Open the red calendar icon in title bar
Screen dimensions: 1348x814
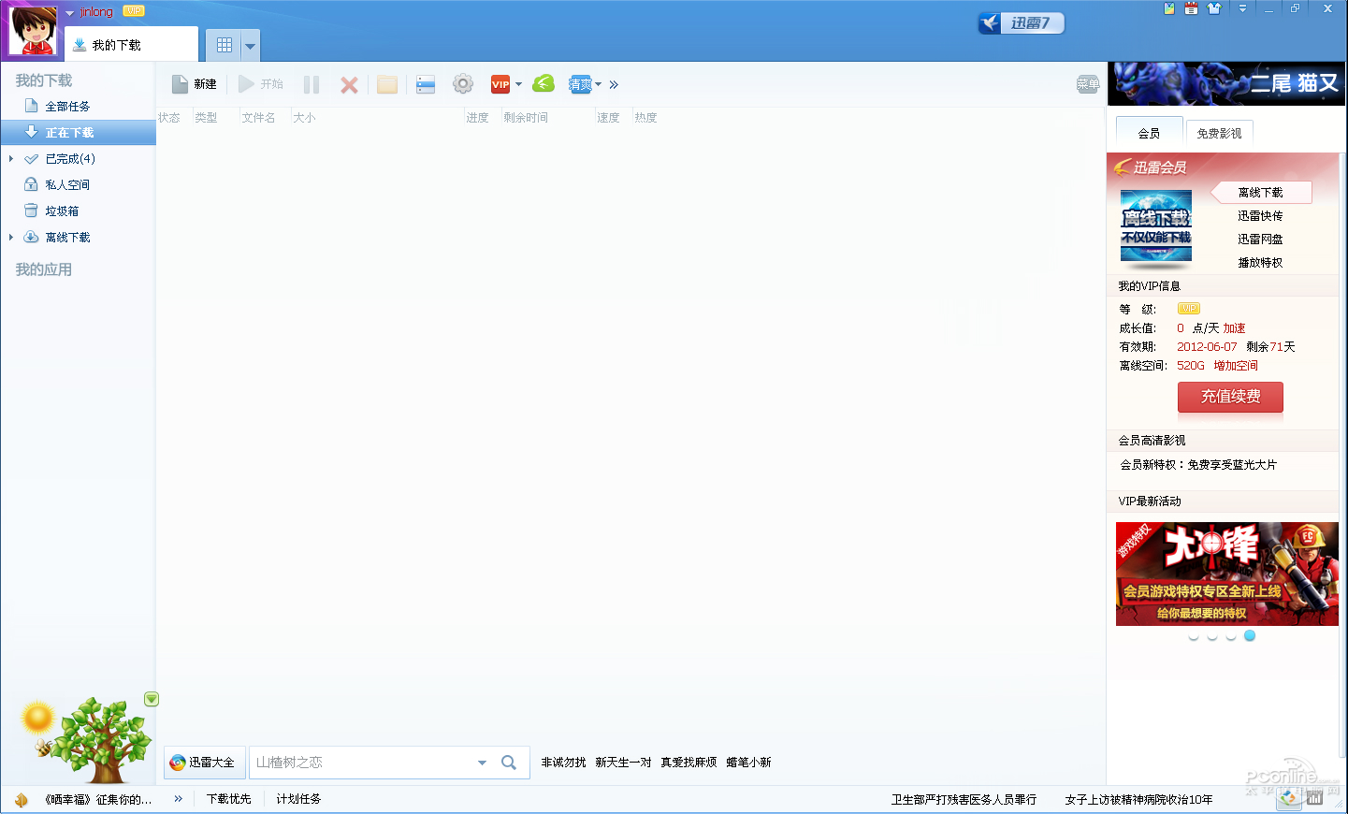(x=1191, y=8)
